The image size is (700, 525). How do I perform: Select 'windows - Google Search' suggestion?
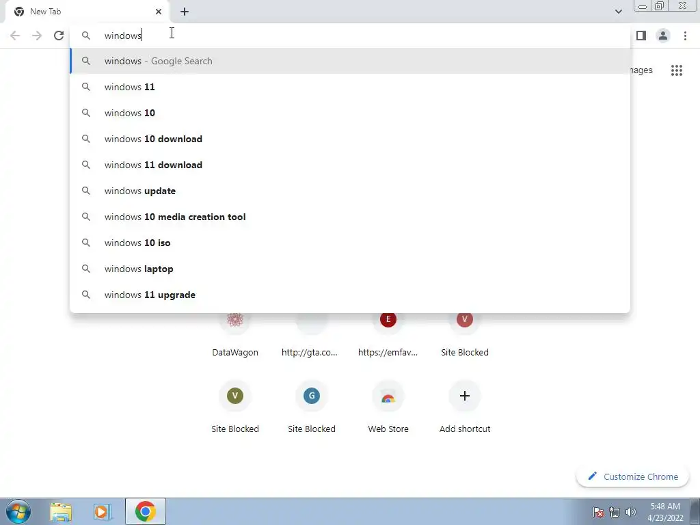(350, 61)
